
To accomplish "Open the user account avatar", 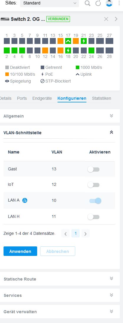I will pos(109,3).
